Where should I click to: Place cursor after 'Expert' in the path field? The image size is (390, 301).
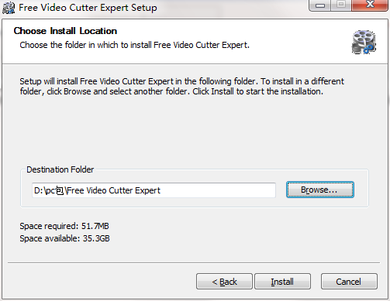160,190
